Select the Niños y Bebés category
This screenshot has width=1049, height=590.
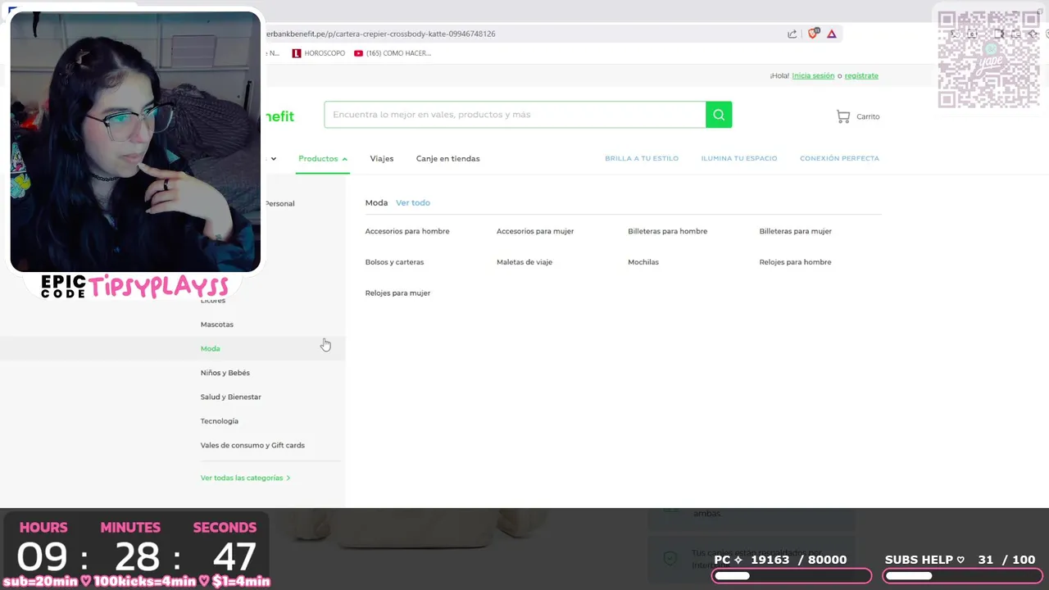pyautogui.click(x=225, y=373)
